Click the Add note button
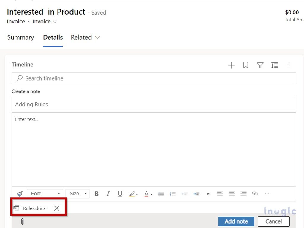This screenshot has width=304, height=228. [236, 221]
